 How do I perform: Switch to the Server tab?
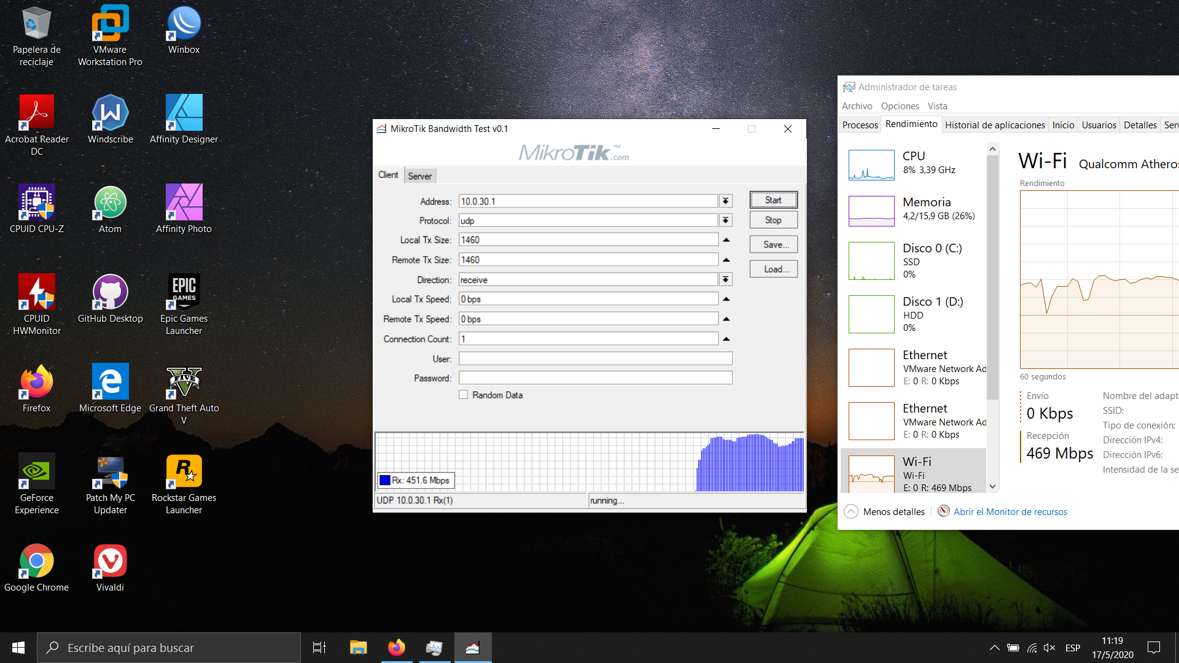[420, 176]
